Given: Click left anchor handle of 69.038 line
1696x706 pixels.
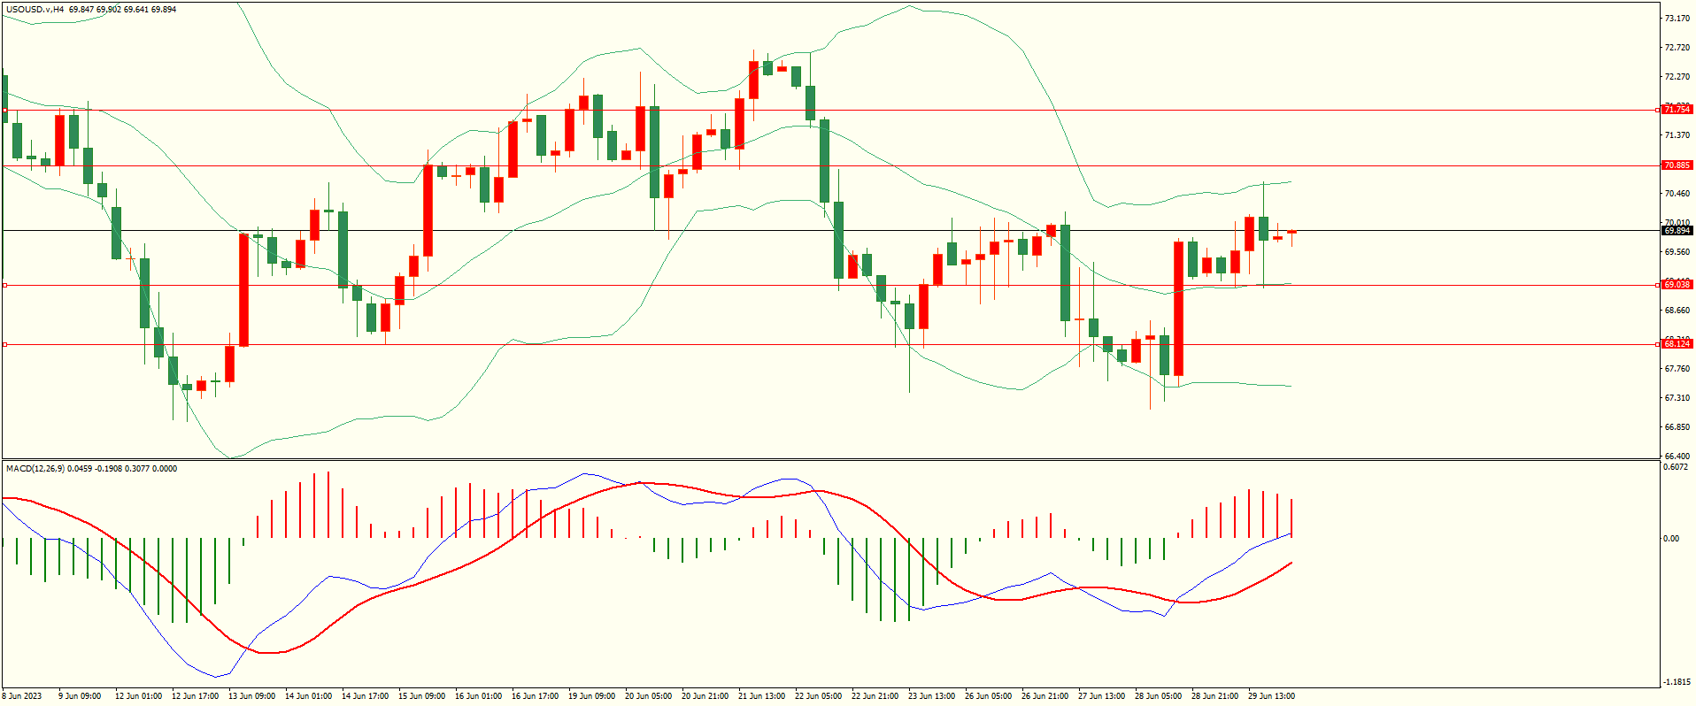Looking at the screenshot, I should 5,286.
